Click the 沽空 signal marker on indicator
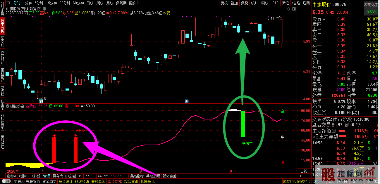 point(247,143)
